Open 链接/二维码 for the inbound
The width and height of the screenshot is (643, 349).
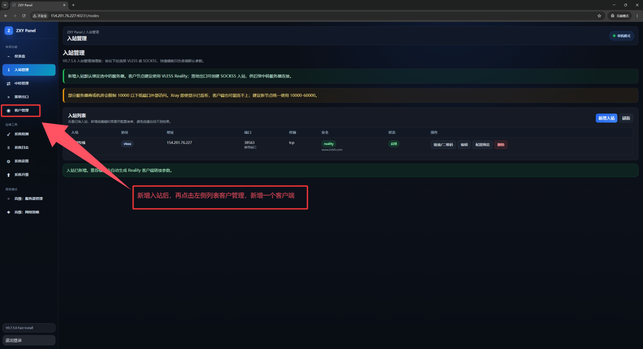point(443,144)
